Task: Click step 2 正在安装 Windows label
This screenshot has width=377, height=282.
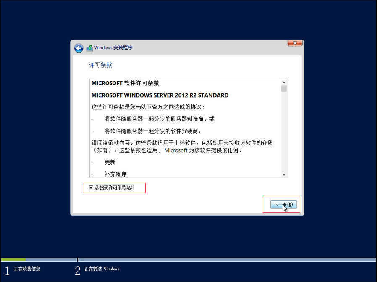Action: 102,269
